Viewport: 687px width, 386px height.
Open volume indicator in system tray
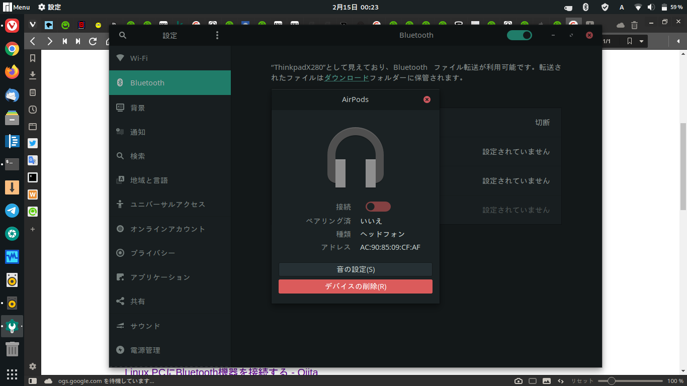click(651, 7)
